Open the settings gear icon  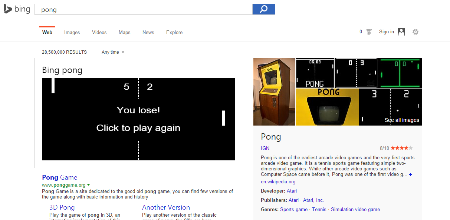(x=415, y=32)
